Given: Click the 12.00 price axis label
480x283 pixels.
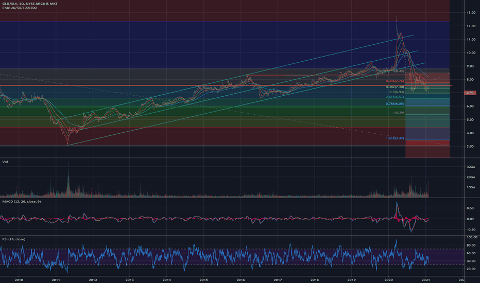Looking at the screenshot, I should tap(471, 26).
